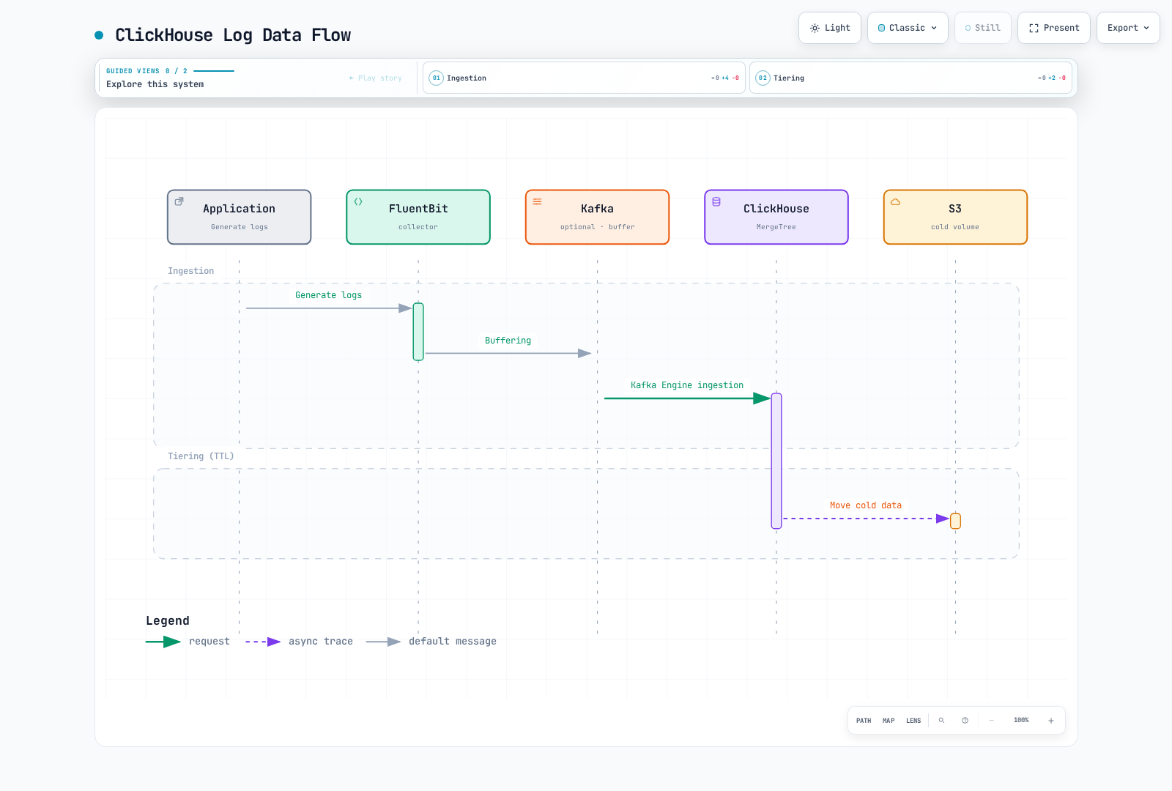This screenshot has height=791, width=1172.
Task: Click the 01 numbered badge
Action: (x=436, y=78)
